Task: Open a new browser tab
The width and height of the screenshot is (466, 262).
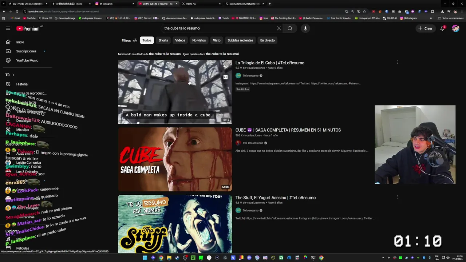Action: click(270, 4)
